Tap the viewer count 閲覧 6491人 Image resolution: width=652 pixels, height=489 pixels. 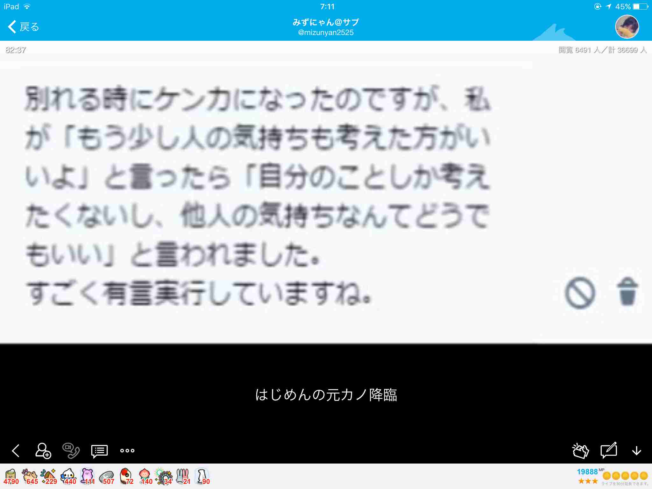[583, 49]
